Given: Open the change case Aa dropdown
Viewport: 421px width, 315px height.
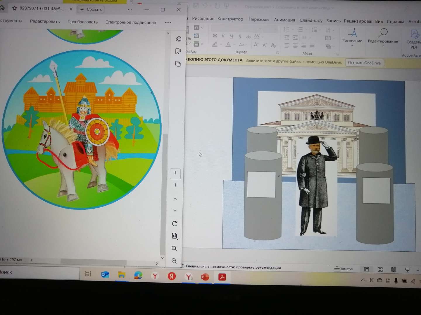Looking at the screenshot, I should [x=243, y=45].
